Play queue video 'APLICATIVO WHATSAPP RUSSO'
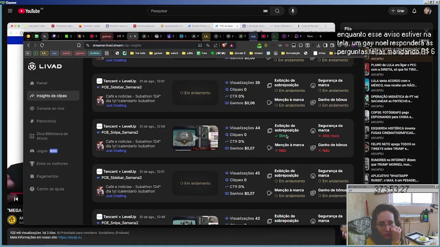440x247 pixels. 394,178
